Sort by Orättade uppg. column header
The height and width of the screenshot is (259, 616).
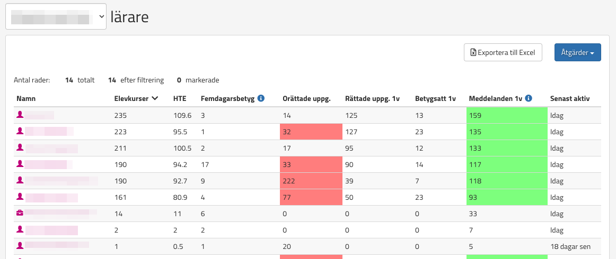pos(306,99)
